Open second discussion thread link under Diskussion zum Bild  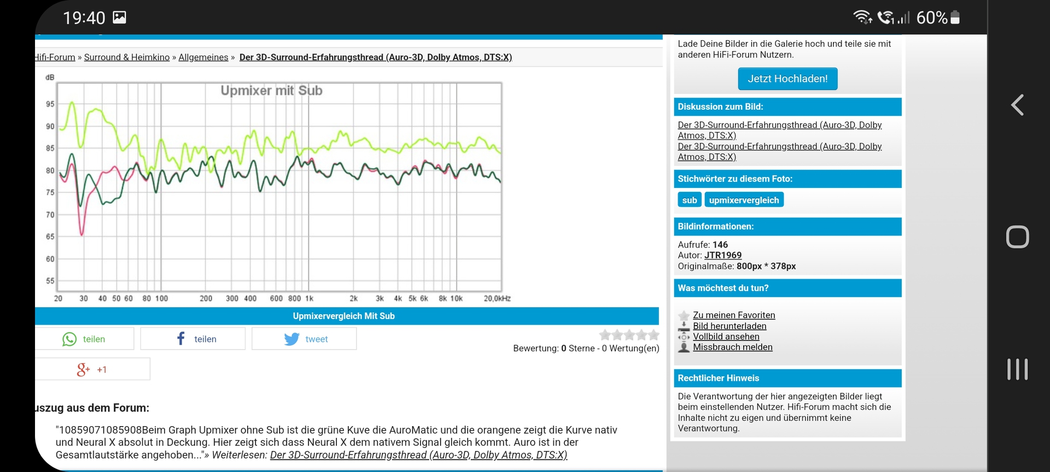[779, 151]
